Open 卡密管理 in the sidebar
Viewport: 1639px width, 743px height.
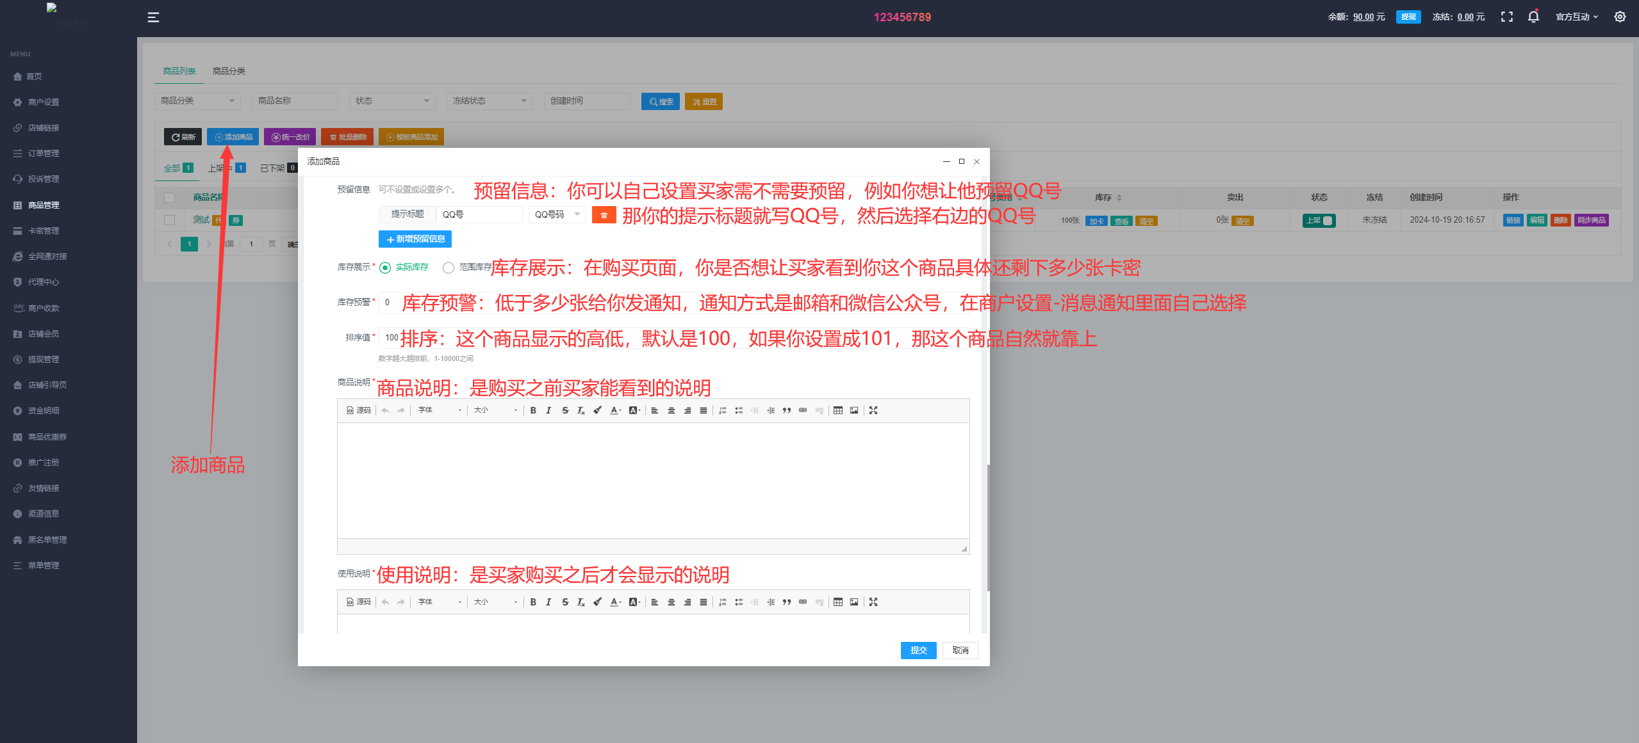click(44, 231)
